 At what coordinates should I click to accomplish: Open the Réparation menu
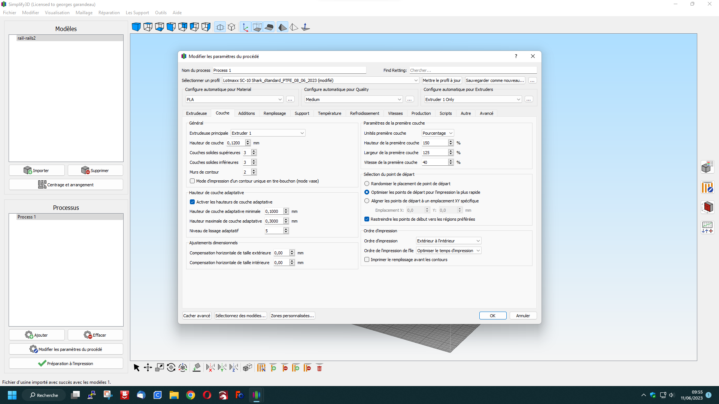pyautogui.click(x=109, y=13)
